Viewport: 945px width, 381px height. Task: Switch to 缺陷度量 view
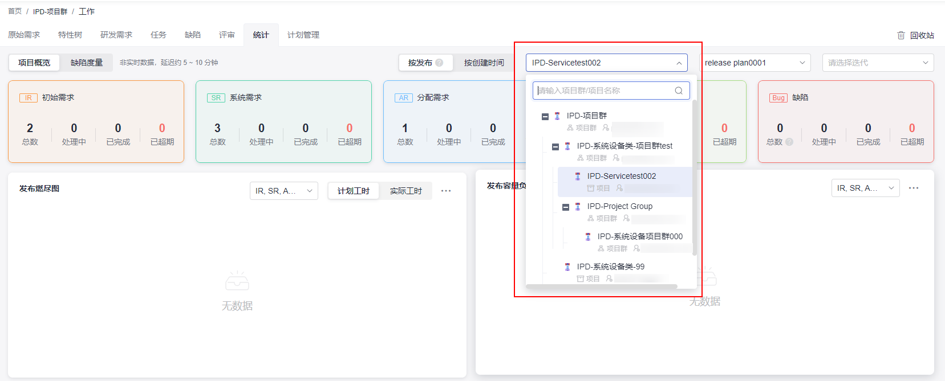click(87, 63)
